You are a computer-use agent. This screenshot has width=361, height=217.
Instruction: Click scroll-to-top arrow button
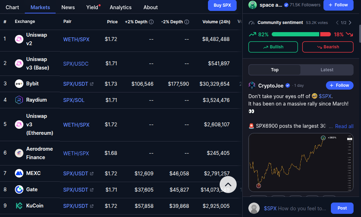tap(228, 184)
